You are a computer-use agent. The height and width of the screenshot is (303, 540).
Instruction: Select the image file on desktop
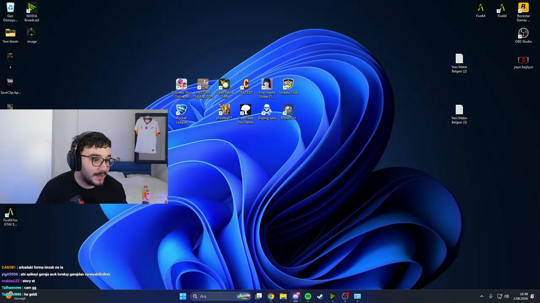(32, 36)
